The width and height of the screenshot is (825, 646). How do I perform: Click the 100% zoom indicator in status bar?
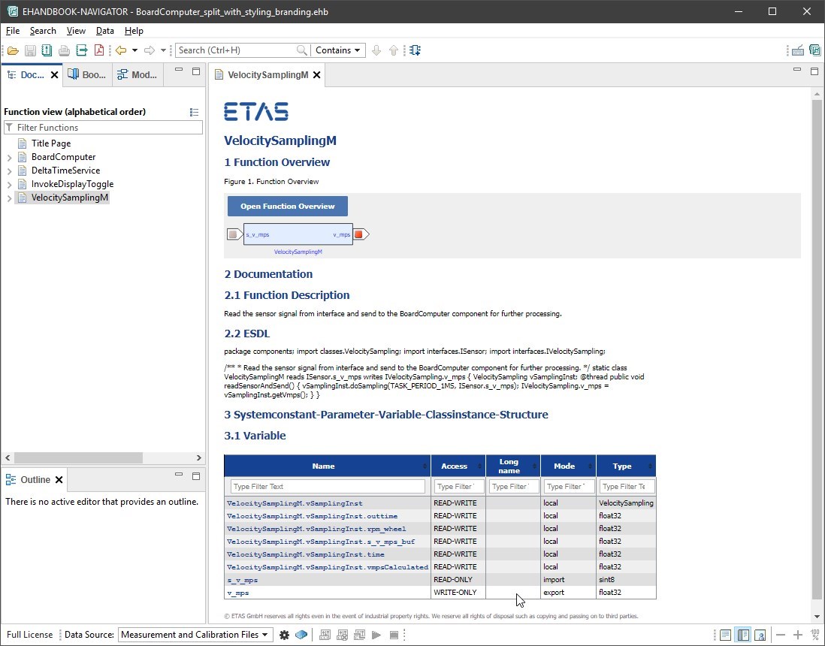coord(814,635)
